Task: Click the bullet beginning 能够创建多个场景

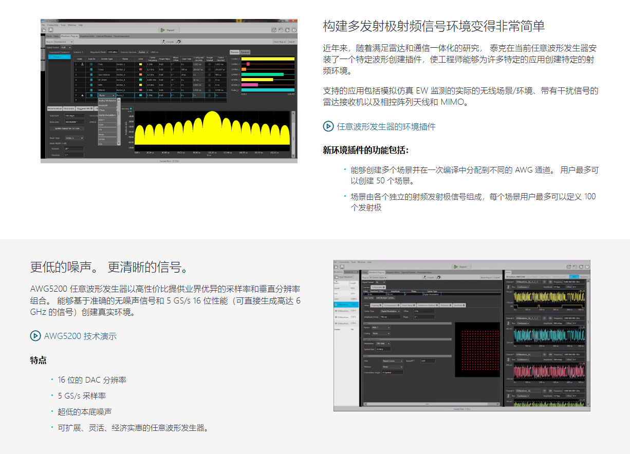Action: 474,175
